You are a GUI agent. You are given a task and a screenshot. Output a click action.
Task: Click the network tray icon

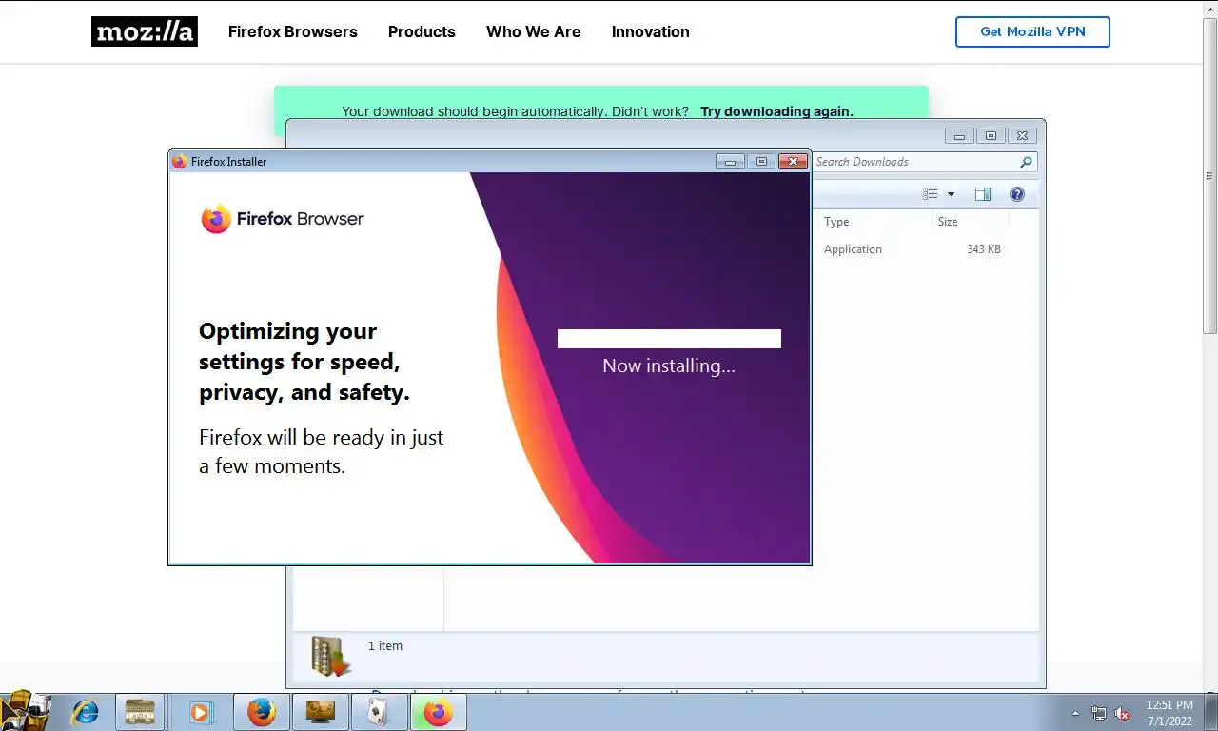1099,713
